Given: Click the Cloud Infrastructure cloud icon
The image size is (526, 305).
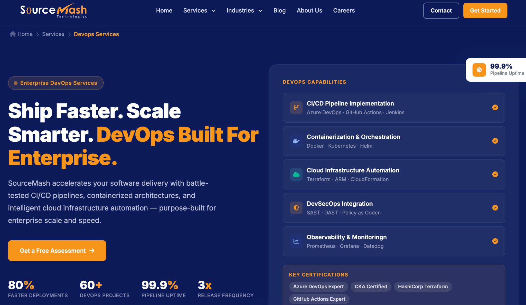Looking at the screenshot, I should pyautogui.click(x=296, y=174).
